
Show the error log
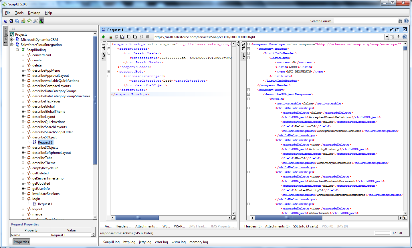(x=161, y=242)
